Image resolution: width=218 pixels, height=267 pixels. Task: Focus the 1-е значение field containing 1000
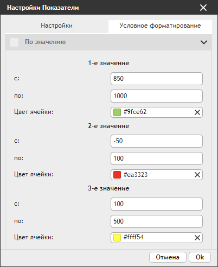click(157, 96)
